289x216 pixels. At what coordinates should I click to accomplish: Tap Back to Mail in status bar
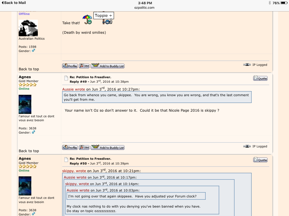pyautogui.click(x=14, y=3)
